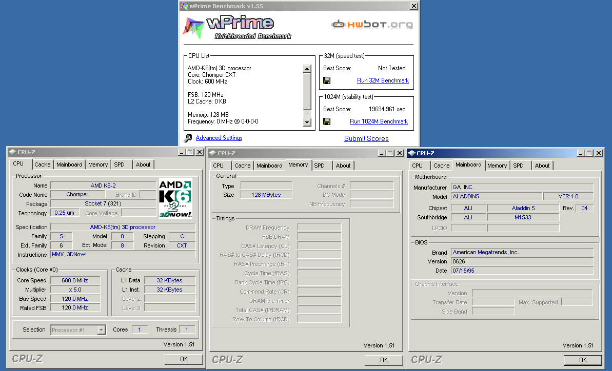The image size is (612, 371).
Task: Switch to About tab in middle CPU-Z window
Action: 343,165
